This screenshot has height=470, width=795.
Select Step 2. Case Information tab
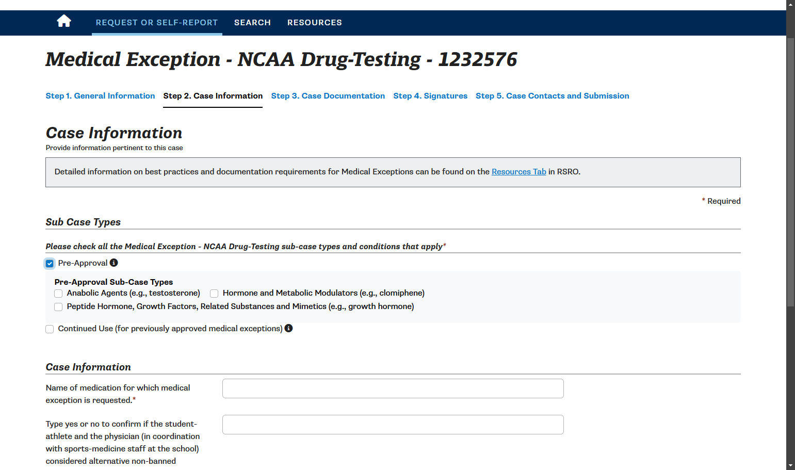pyautogui.click(x=213, y=96)
